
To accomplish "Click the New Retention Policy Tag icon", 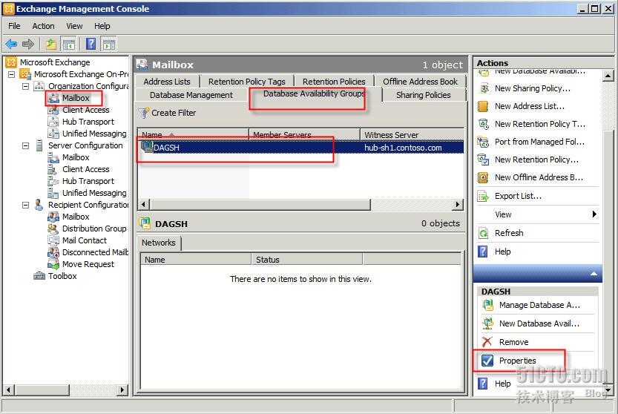I will click(483, 124).
